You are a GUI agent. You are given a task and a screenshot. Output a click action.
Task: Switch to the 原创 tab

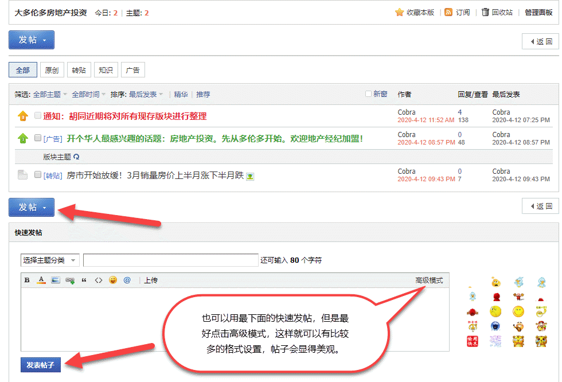tap(51, 70)
